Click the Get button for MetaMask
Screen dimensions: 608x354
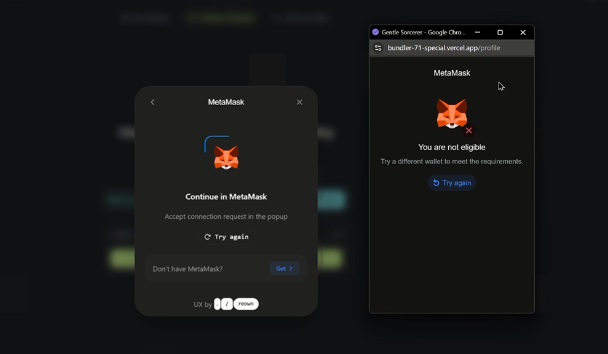[x=284, y=269]
